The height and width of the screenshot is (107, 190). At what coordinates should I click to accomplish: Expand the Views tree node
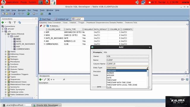[6, 51]
